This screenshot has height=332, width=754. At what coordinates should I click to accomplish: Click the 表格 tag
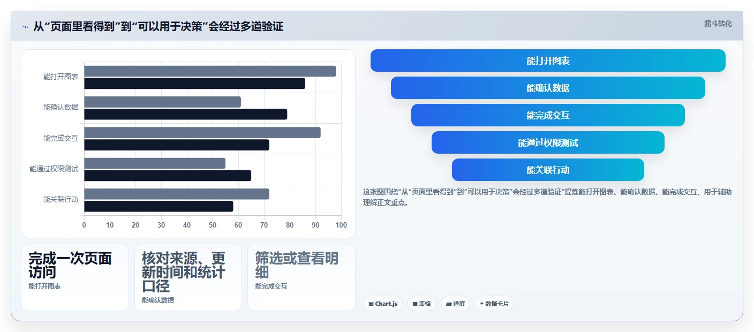tap(421, 304)
